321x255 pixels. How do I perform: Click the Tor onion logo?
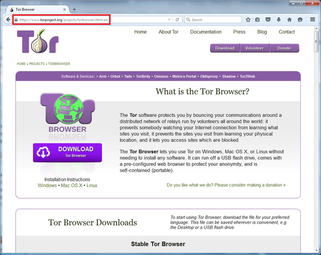click(x=38, y=41)
